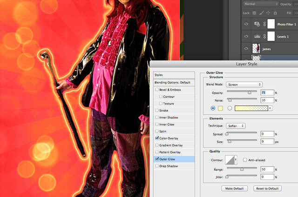The height and width of the screenshot is (197, 298).
Task: Click the Reset to Default button
Action: pyautogui.click(x=267, y=189)
